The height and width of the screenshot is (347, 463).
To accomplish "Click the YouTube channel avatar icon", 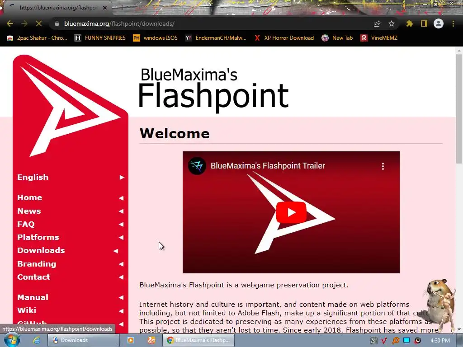I will coord(197,166).
